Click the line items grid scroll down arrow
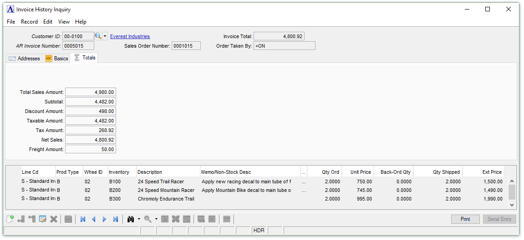The width and height of the screenshot is (524, 240). pos(512,205)
